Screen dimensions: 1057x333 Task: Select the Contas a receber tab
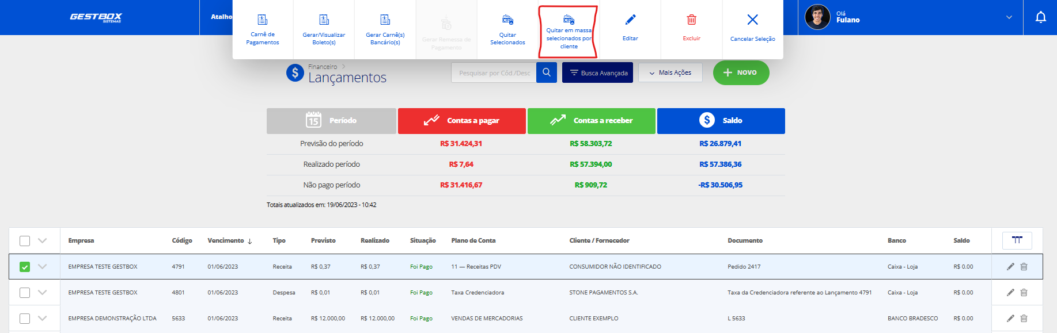click(x=591, y=121)
